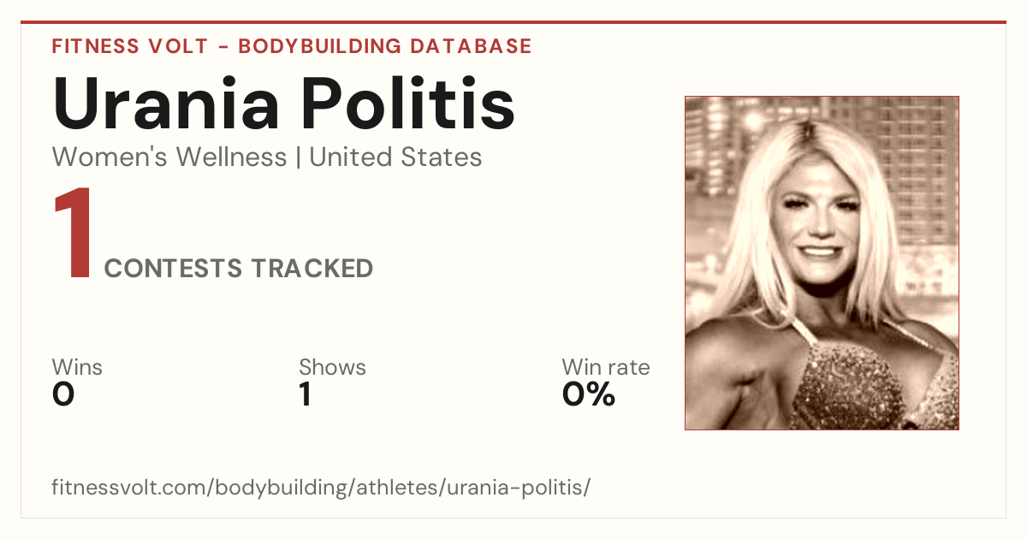Select the Women's Wellness division text
Viewport: 1027px width, 539px height.
pos(169,157)
